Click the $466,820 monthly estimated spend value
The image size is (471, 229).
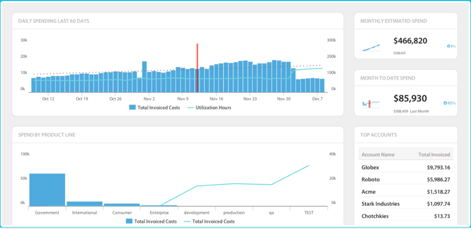[x=410, y=41]
